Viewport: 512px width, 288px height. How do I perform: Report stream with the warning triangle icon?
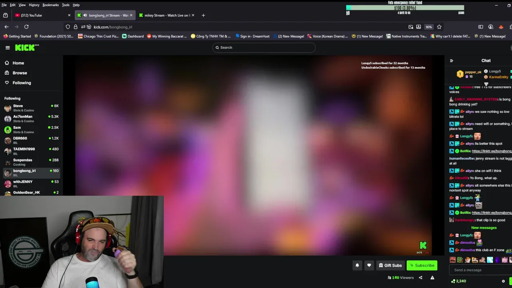click(x=432, y=278)
